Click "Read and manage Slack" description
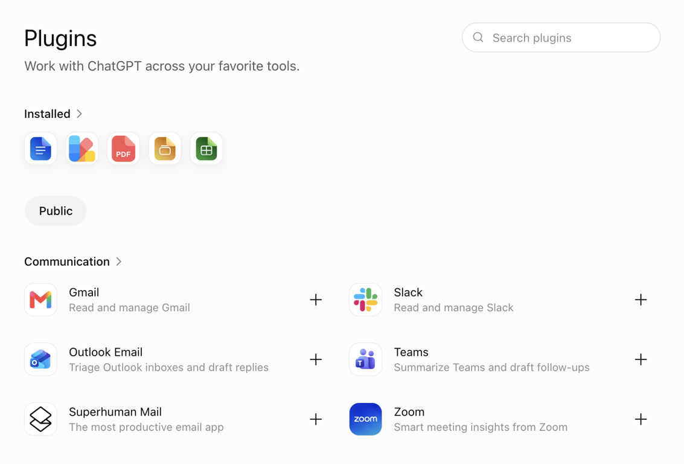 [x=453, y=308]
